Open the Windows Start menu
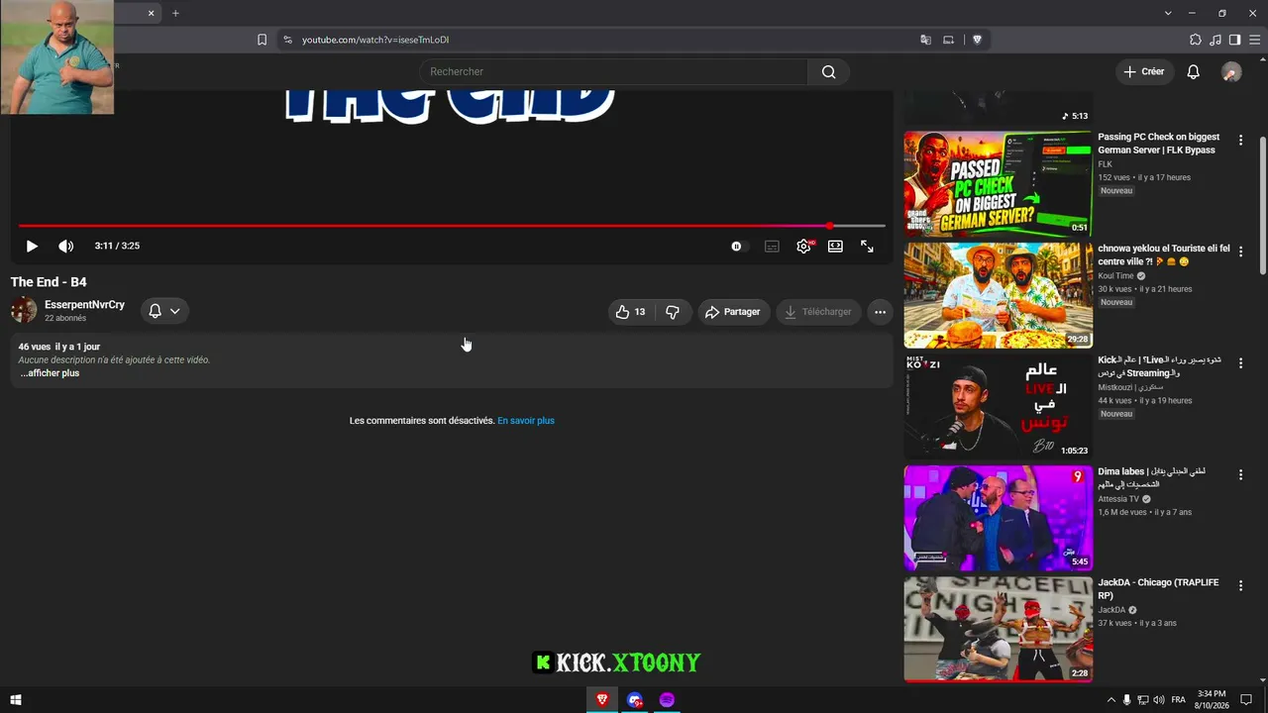The width and height of the screenshot is (1268, 713). click(15, 700)
